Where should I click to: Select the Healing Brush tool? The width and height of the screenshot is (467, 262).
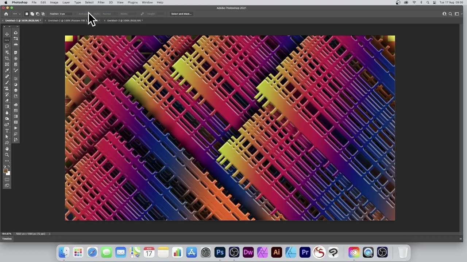pyautogui.click(x=7, y=76)
